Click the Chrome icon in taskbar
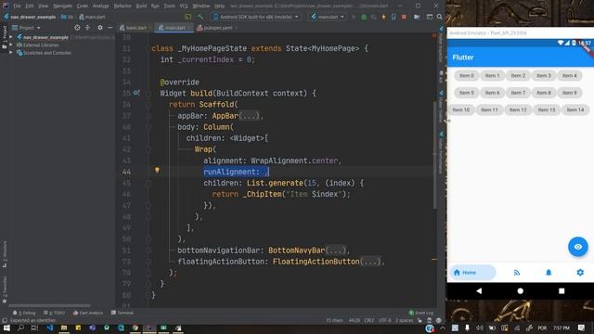 (136, 328)
